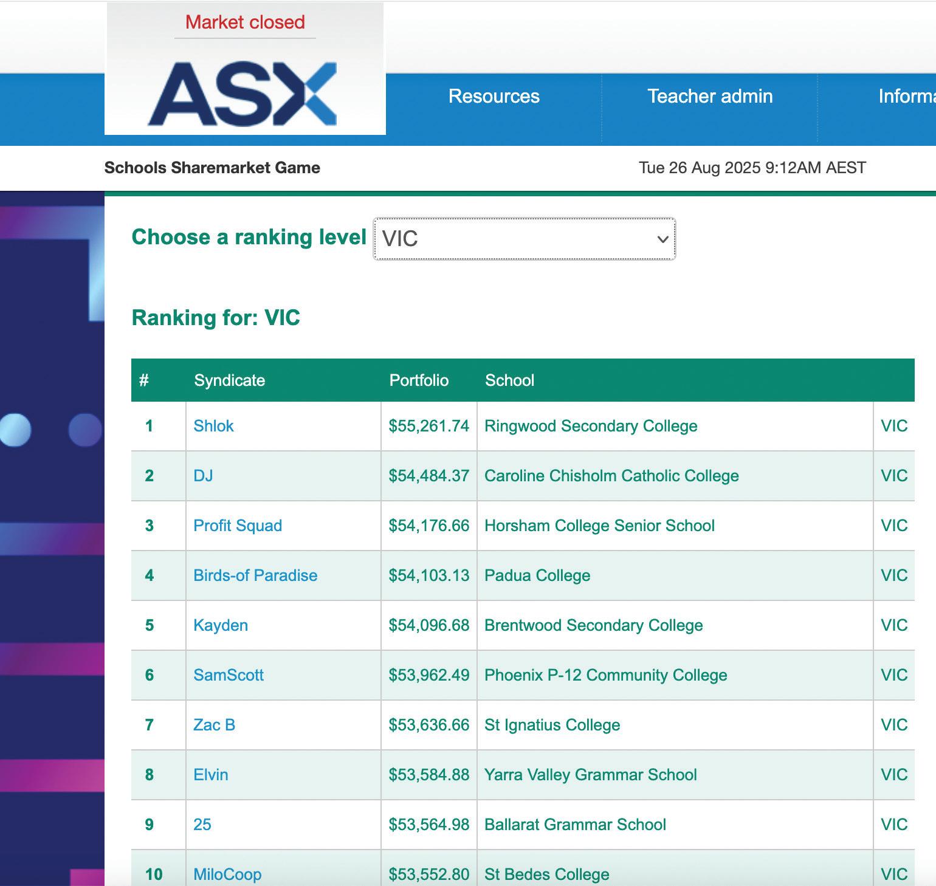Select portfolio value $53,564.98
The width and height of the screenshot is (936, 886).
[429, 825]
